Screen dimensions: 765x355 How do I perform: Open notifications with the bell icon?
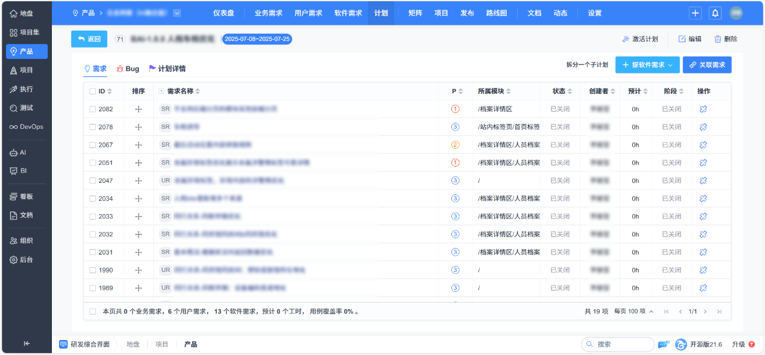click(x=715, y=13)
